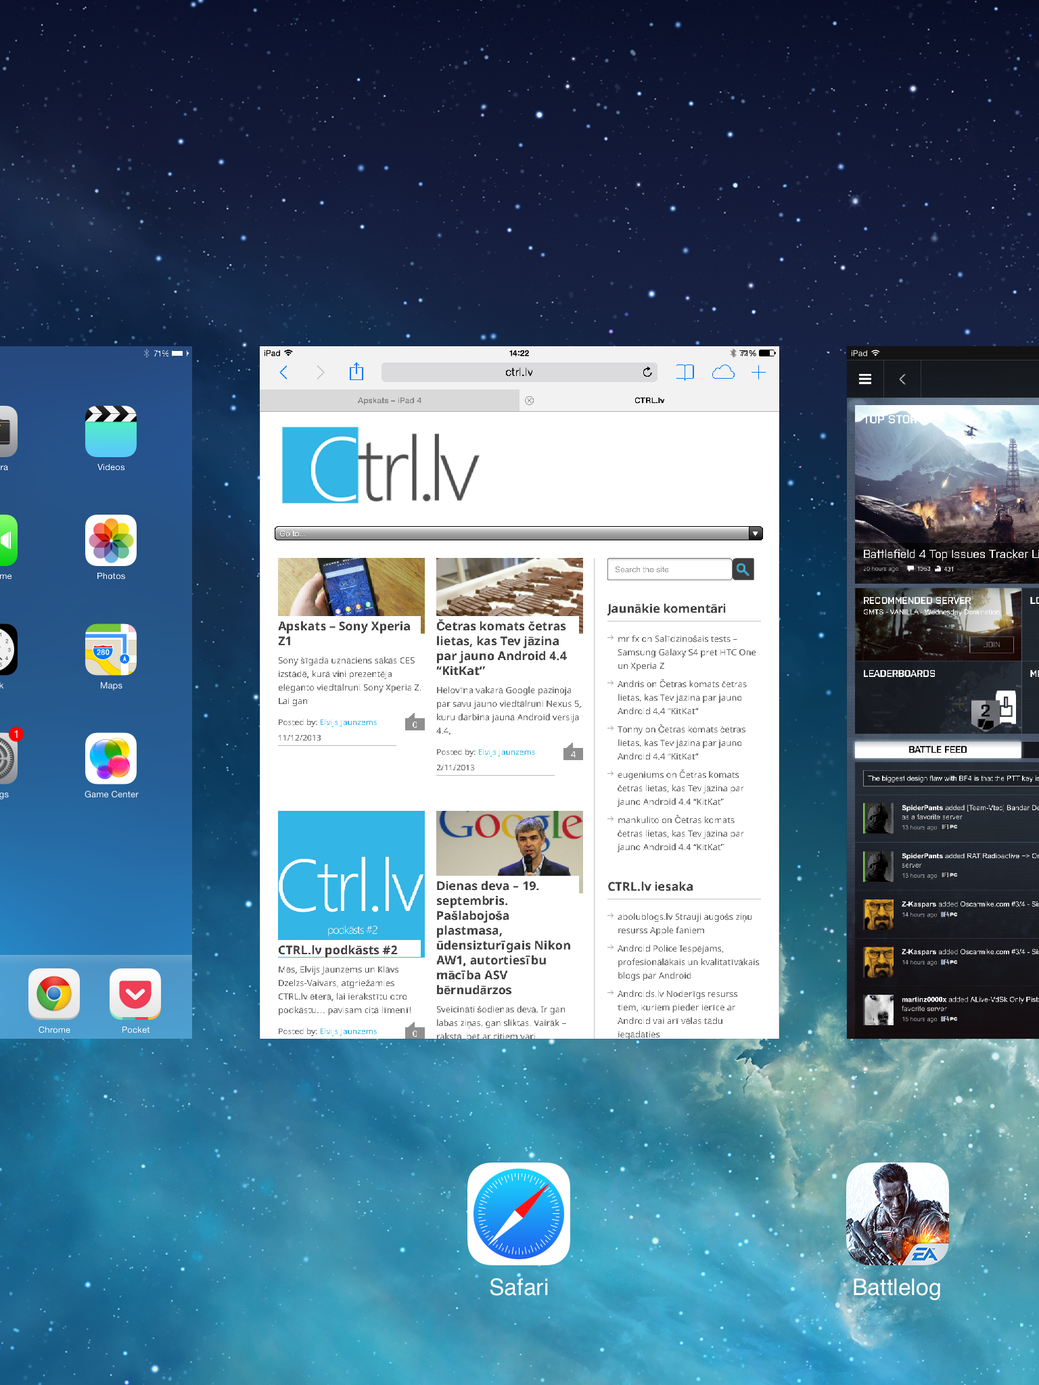Close tab using the x button

point(530,400)
